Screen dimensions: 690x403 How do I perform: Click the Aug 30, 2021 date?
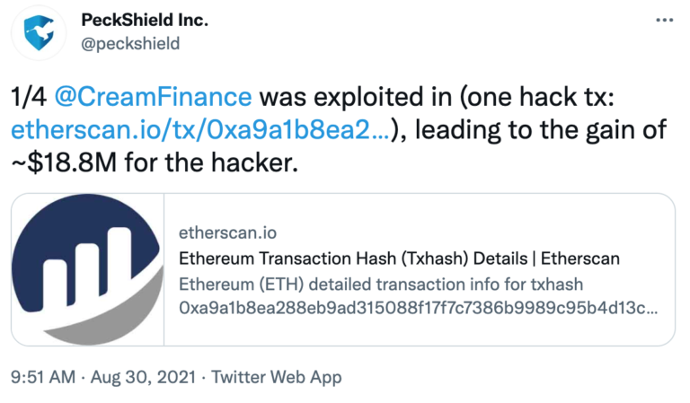point(143,377)
